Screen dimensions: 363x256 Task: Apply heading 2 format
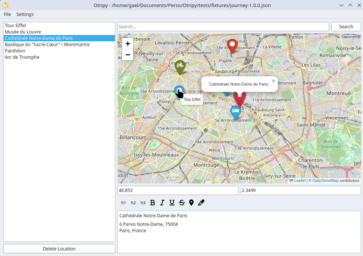pyautogui.click(x=133, y=203)
